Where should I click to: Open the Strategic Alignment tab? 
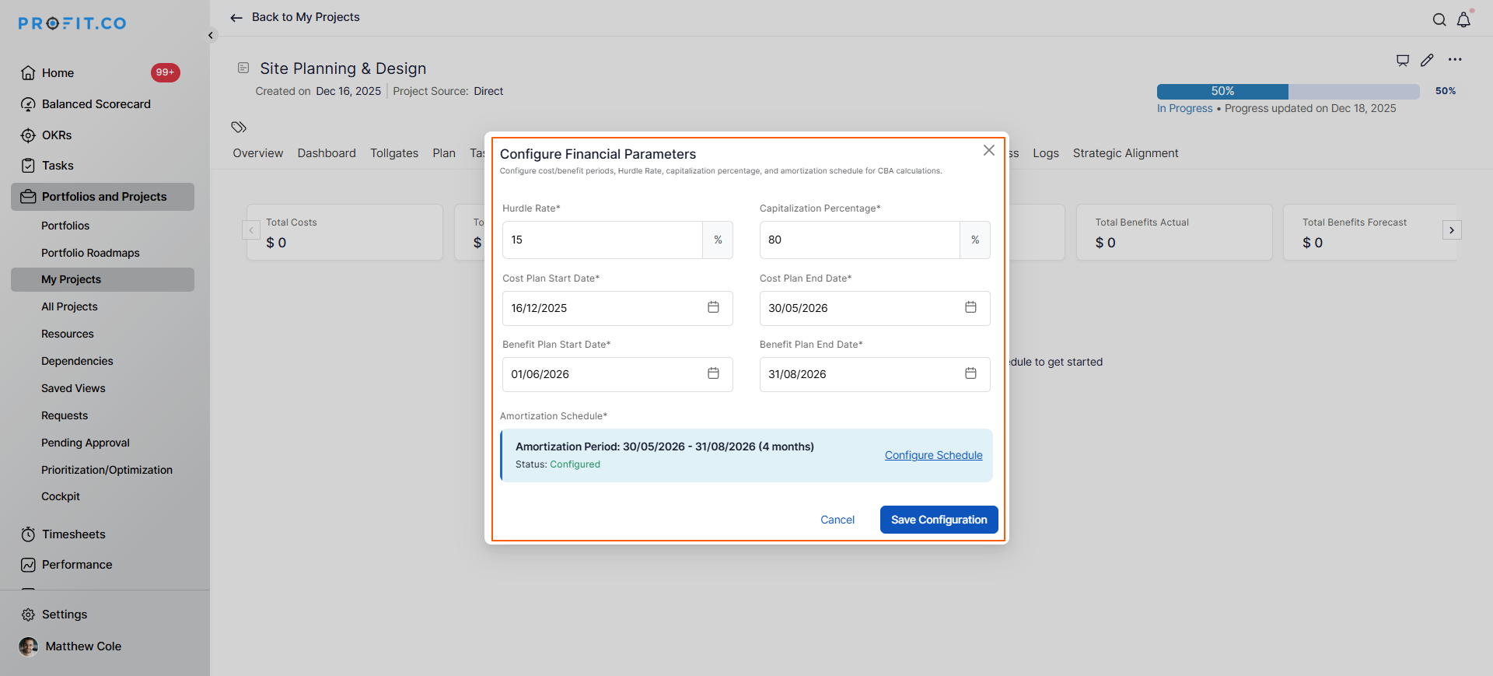click(x=1125, y=153)
